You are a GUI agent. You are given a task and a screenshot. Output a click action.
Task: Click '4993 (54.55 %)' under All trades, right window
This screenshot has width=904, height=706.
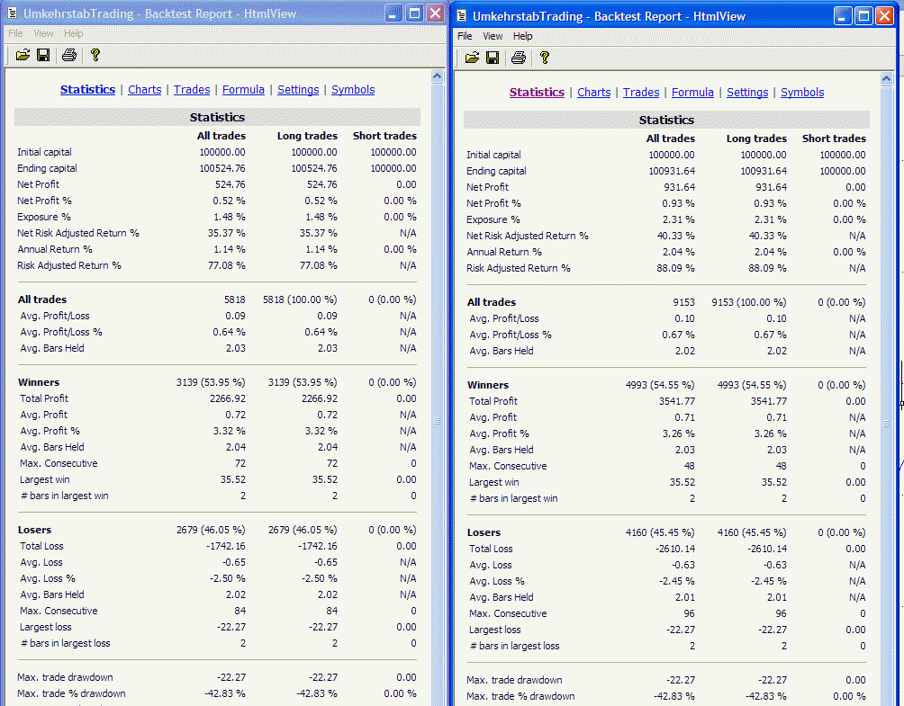coord(660,385)
